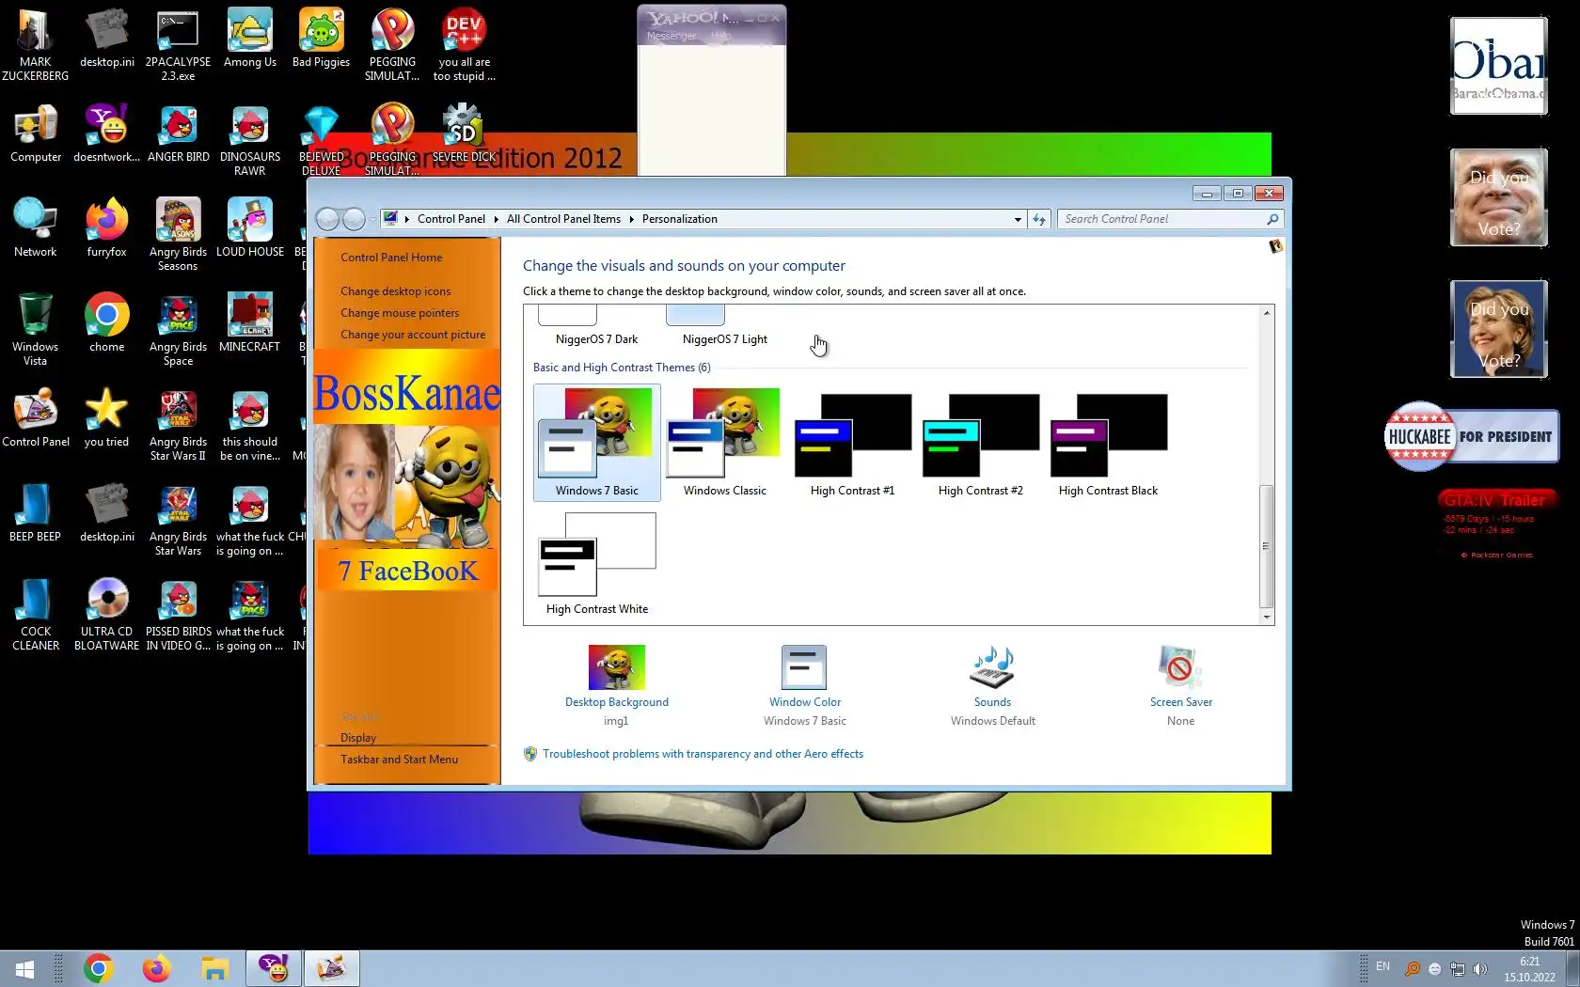
Task: Open Window Color settings
Action: [804, 686]
